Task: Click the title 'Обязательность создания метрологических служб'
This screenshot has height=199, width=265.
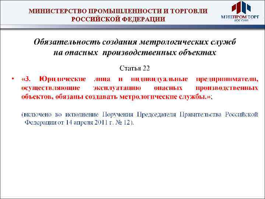Action: pos(135,42)
